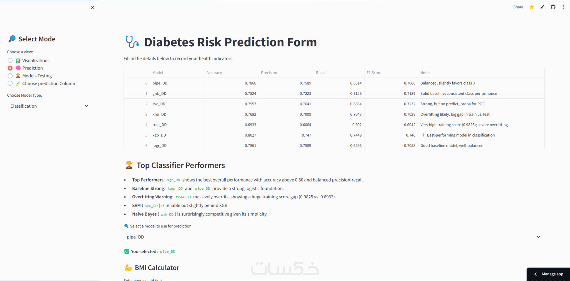Click the F1 Score column header
Viewport: 570px width, 281px height.
point(374,73)
